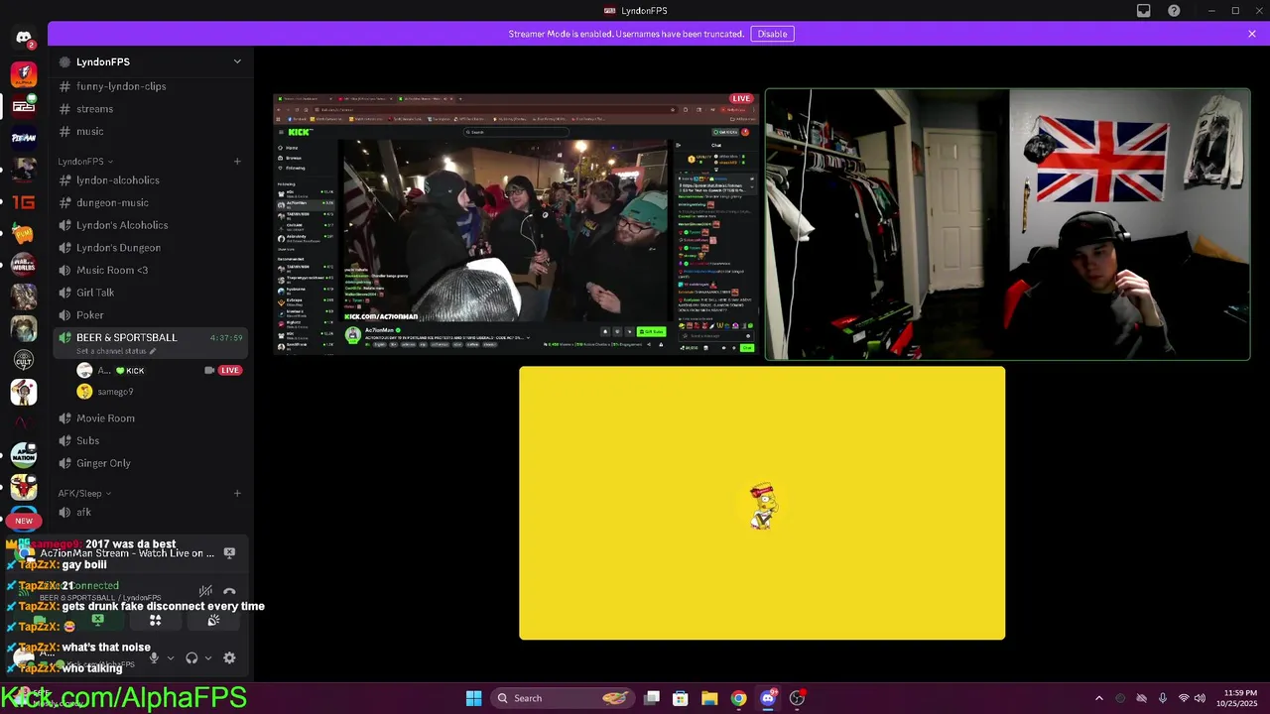Image resolution: width=1270 pixels, height=714 pixels.
Task: Open the CULT server icon
Action: (x=24, y=360)
